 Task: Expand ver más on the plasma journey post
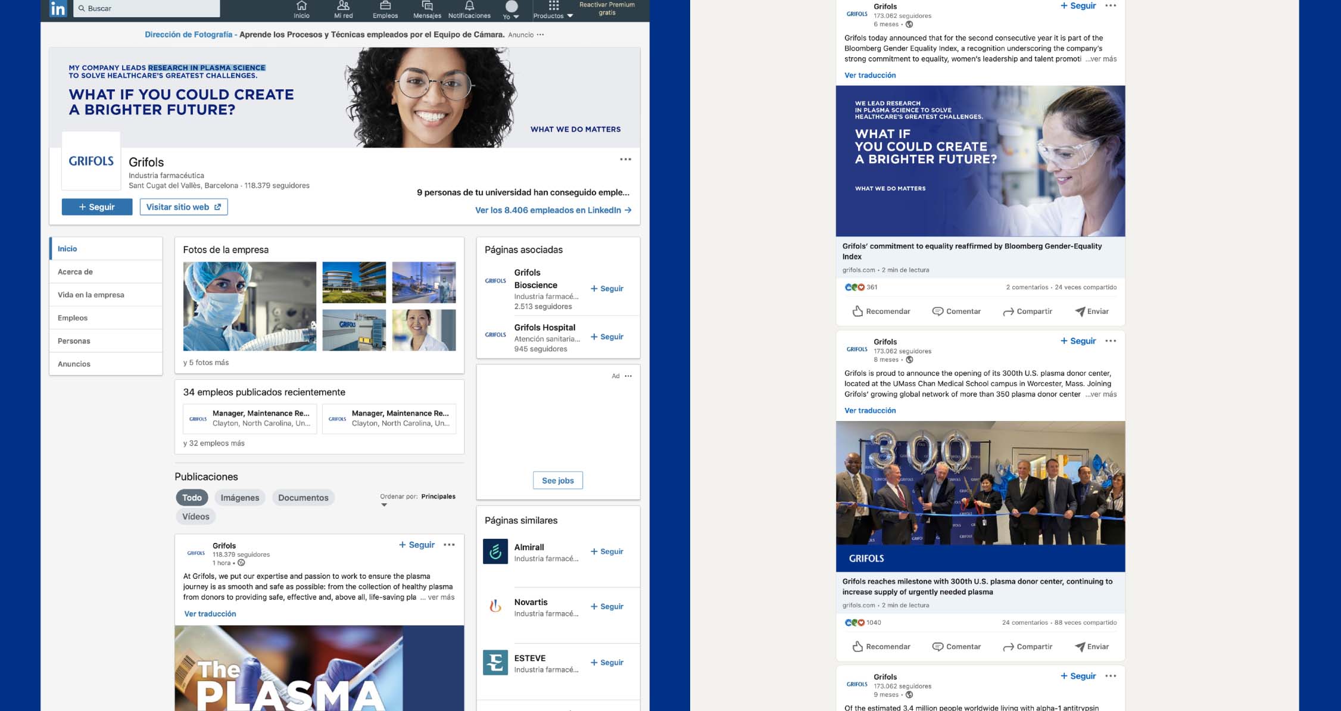pyautogui.click(x=441, y=597)
